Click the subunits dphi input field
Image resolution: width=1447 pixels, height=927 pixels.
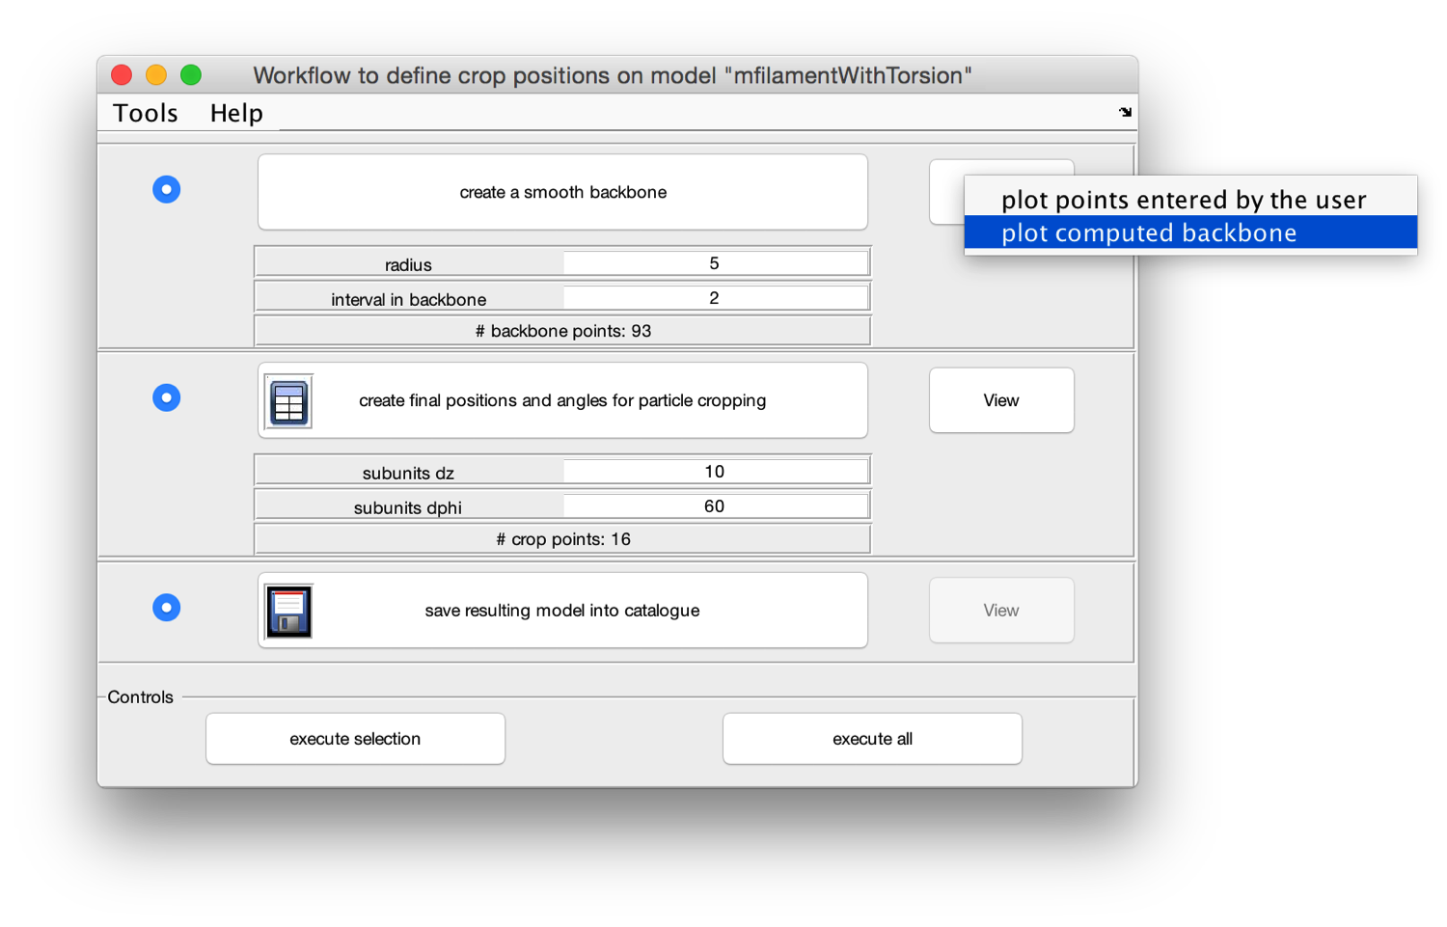click(715, 506)
